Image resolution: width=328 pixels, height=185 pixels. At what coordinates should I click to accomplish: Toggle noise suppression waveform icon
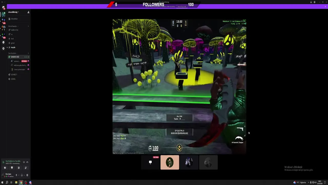pos(24,162)
